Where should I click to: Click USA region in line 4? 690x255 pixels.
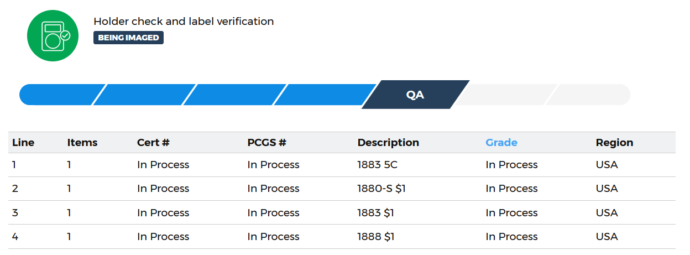click(x=607, y=237)
